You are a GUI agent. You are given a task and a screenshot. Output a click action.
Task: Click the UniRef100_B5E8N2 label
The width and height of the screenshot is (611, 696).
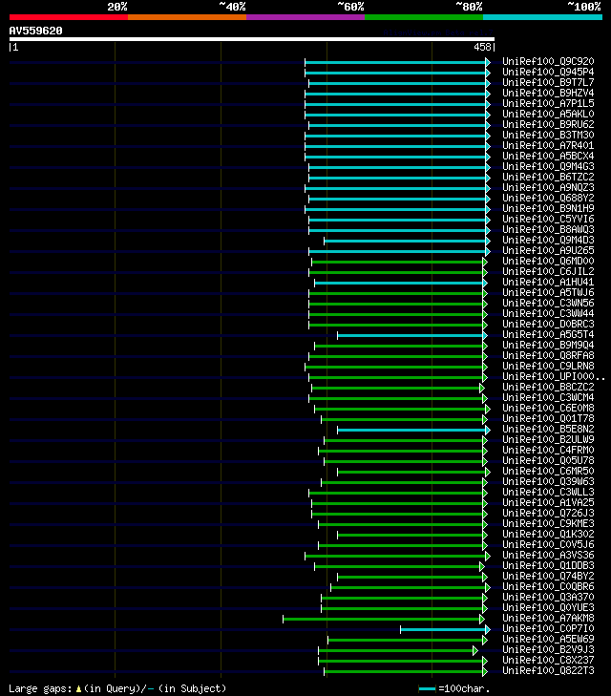(548, 430)
